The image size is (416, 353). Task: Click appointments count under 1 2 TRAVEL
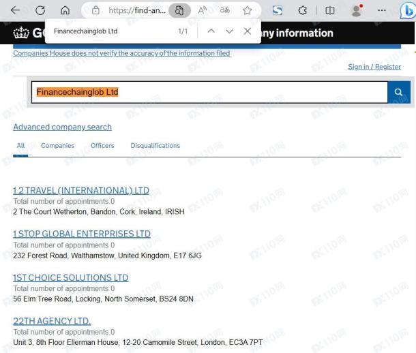pos(64,202)
